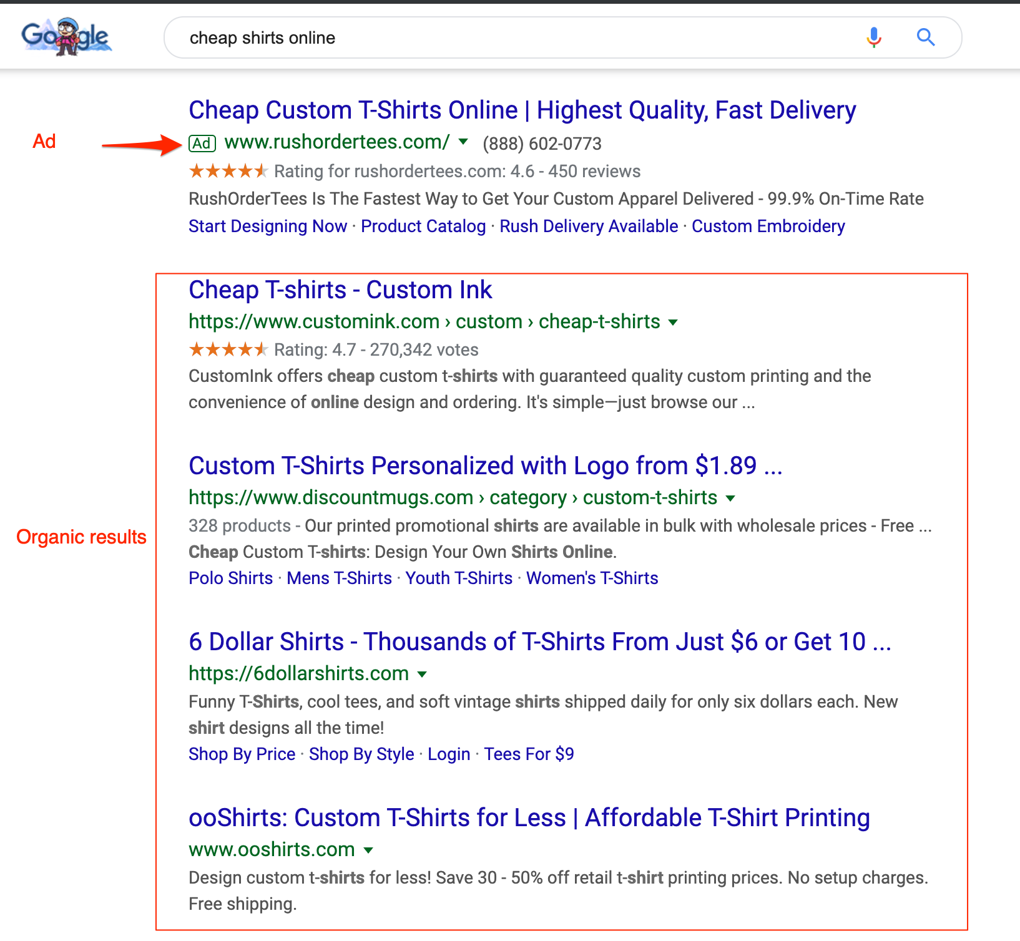Open dropdown next to www.ooshirts.com
Screen dimensions: 1020x941
coord(368,851)
